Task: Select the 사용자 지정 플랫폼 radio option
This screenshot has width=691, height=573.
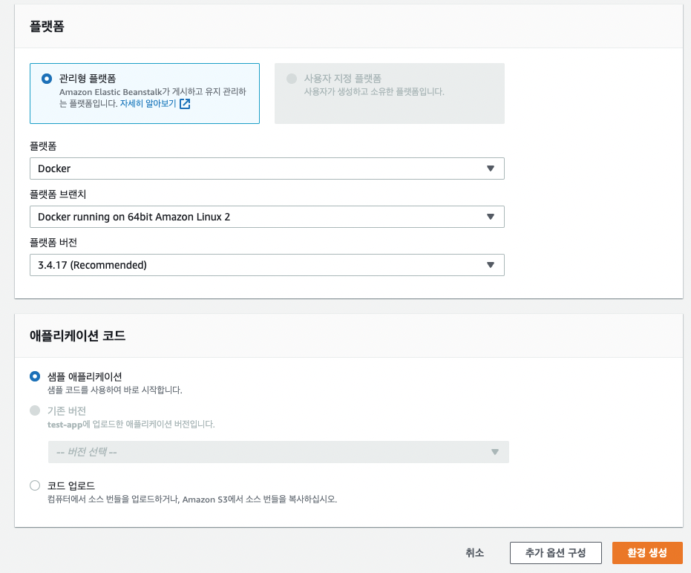Action: pos(292,79)
